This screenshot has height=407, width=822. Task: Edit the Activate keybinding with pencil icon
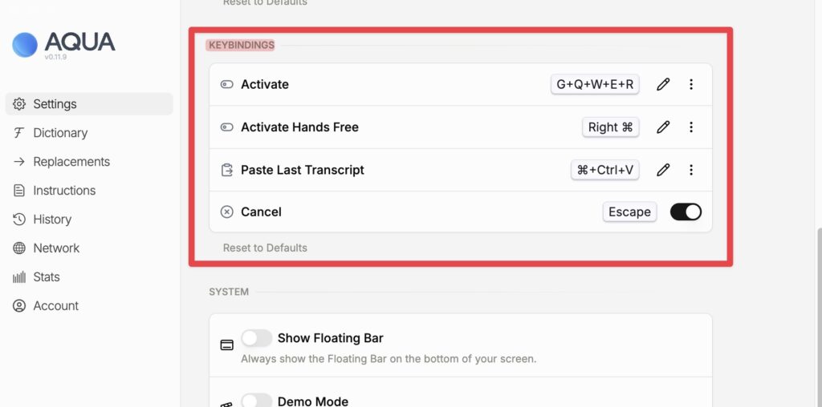[x=663, y=84]
